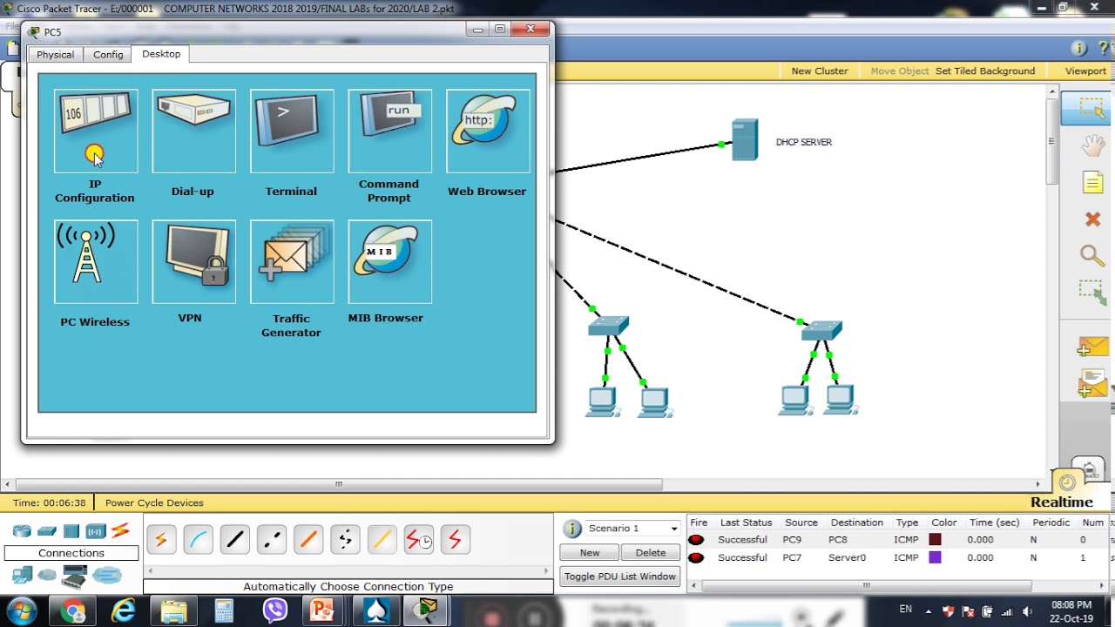Switch to the Config tab
Image resolution: width=1115 pixels, height=627 pixels.
coord(108,54)
